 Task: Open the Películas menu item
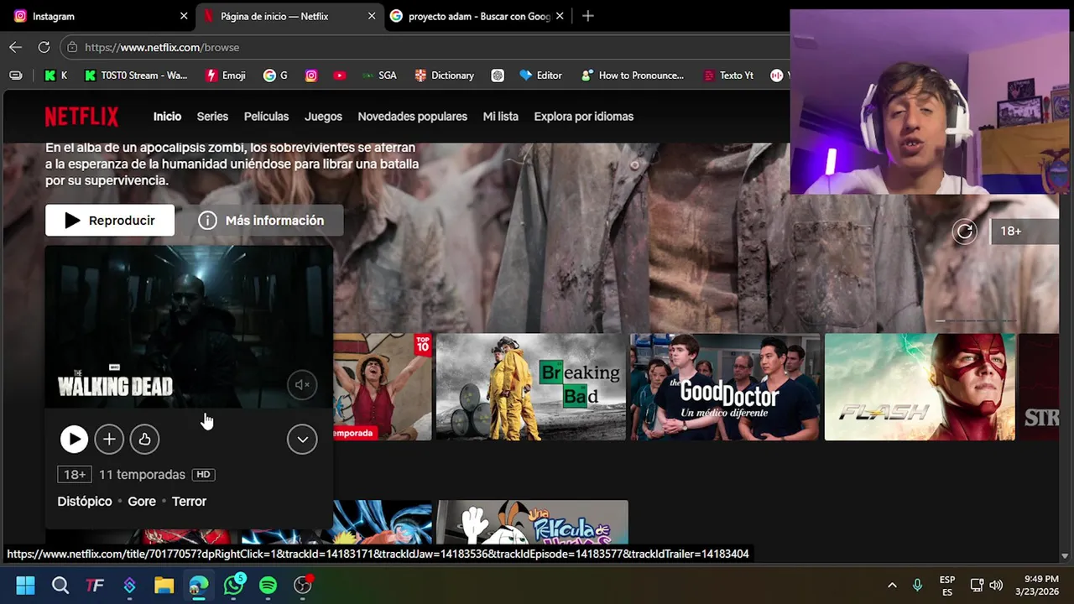(x=266, y=117)
